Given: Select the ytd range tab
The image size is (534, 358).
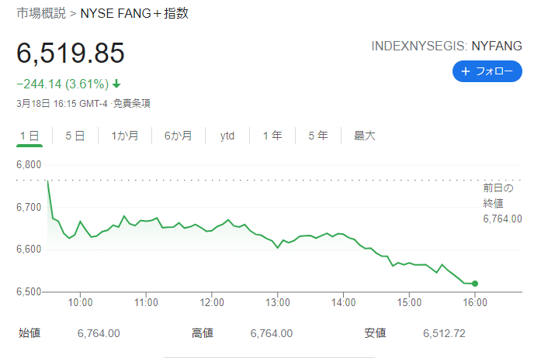Looking at the screenshot, I should pos(227,136).
